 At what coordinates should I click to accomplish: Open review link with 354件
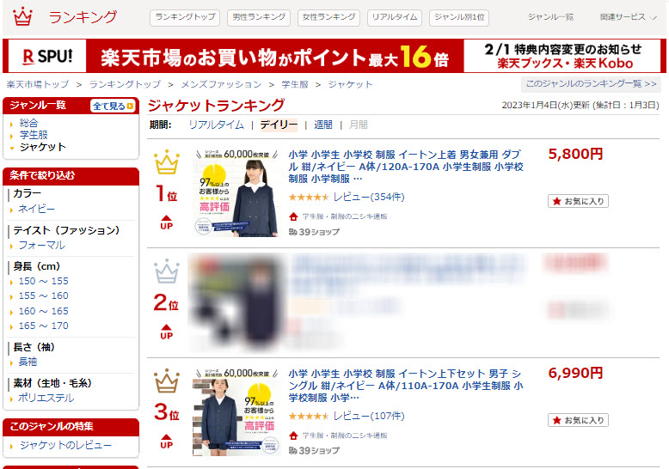(x=369, y=197)
